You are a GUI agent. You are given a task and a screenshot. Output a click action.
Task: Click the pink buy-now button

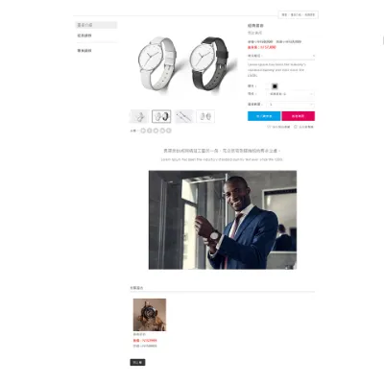pos(299,116)
